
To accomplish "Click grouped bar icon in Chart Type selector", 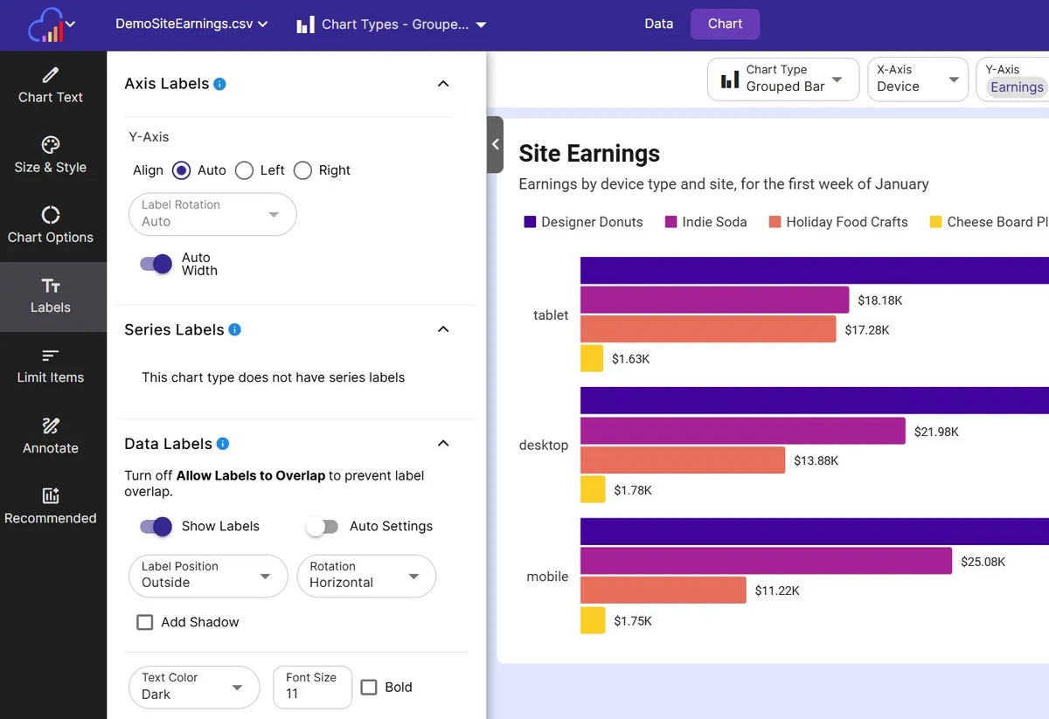I will 729,80.
